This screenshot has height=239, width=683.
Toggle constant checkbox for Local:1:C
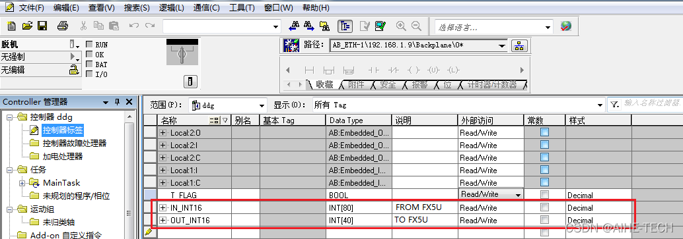[544, 182]
